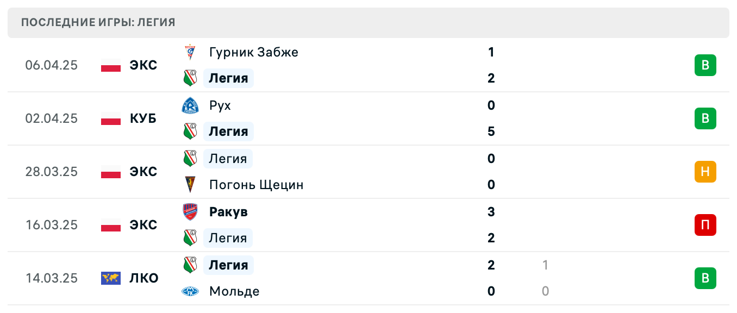Click the red П loss badge
Image resolution: width=737 pixels, height=313 pixels.
click(705, 225)
